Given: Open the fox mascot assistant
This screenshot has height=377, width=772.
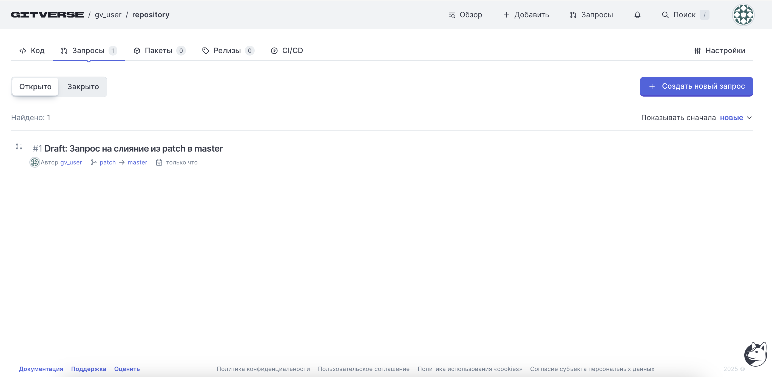Looking at the screenshot, I should (x=756, y=354).
